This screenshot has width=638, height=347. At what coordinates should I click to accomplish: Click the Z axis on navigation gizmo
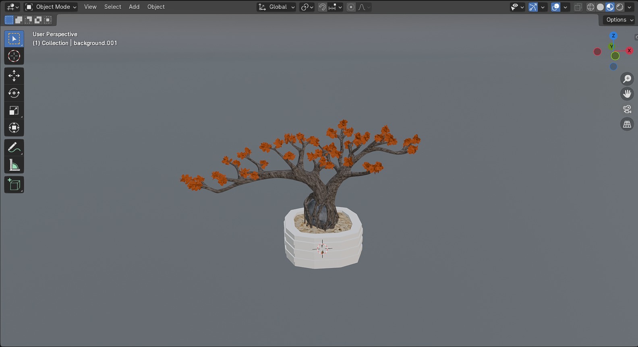pyautogui.click(x=613, y=36)
